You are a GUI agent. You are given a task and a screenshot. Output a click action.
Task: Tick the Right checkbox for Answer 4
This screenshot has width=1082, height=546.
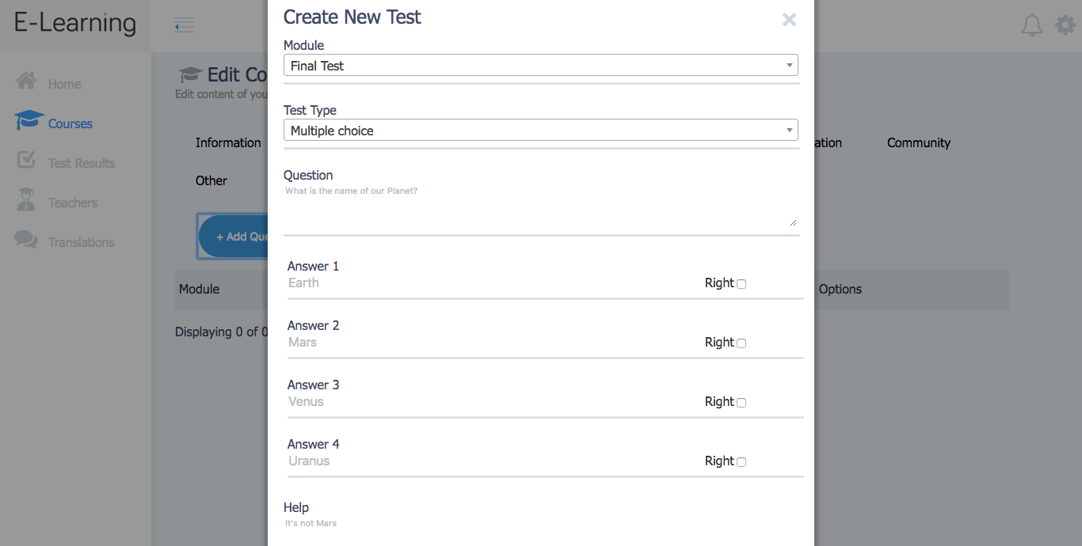click(741, 462)
